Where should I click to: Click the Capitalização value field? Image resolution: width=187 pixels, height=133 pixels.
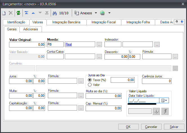tap(21, 108)
